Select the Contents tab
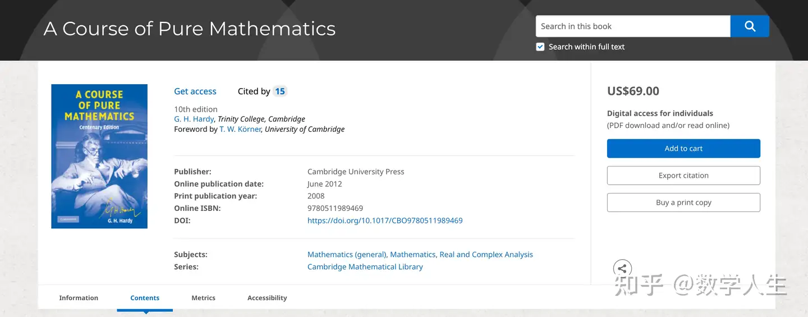The width and height of the screenshot is (808, 317). click(x=145, y=298)
